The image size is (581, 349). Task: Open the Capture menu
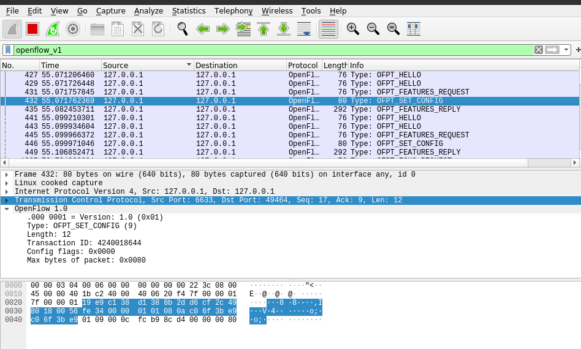point(110,11)
